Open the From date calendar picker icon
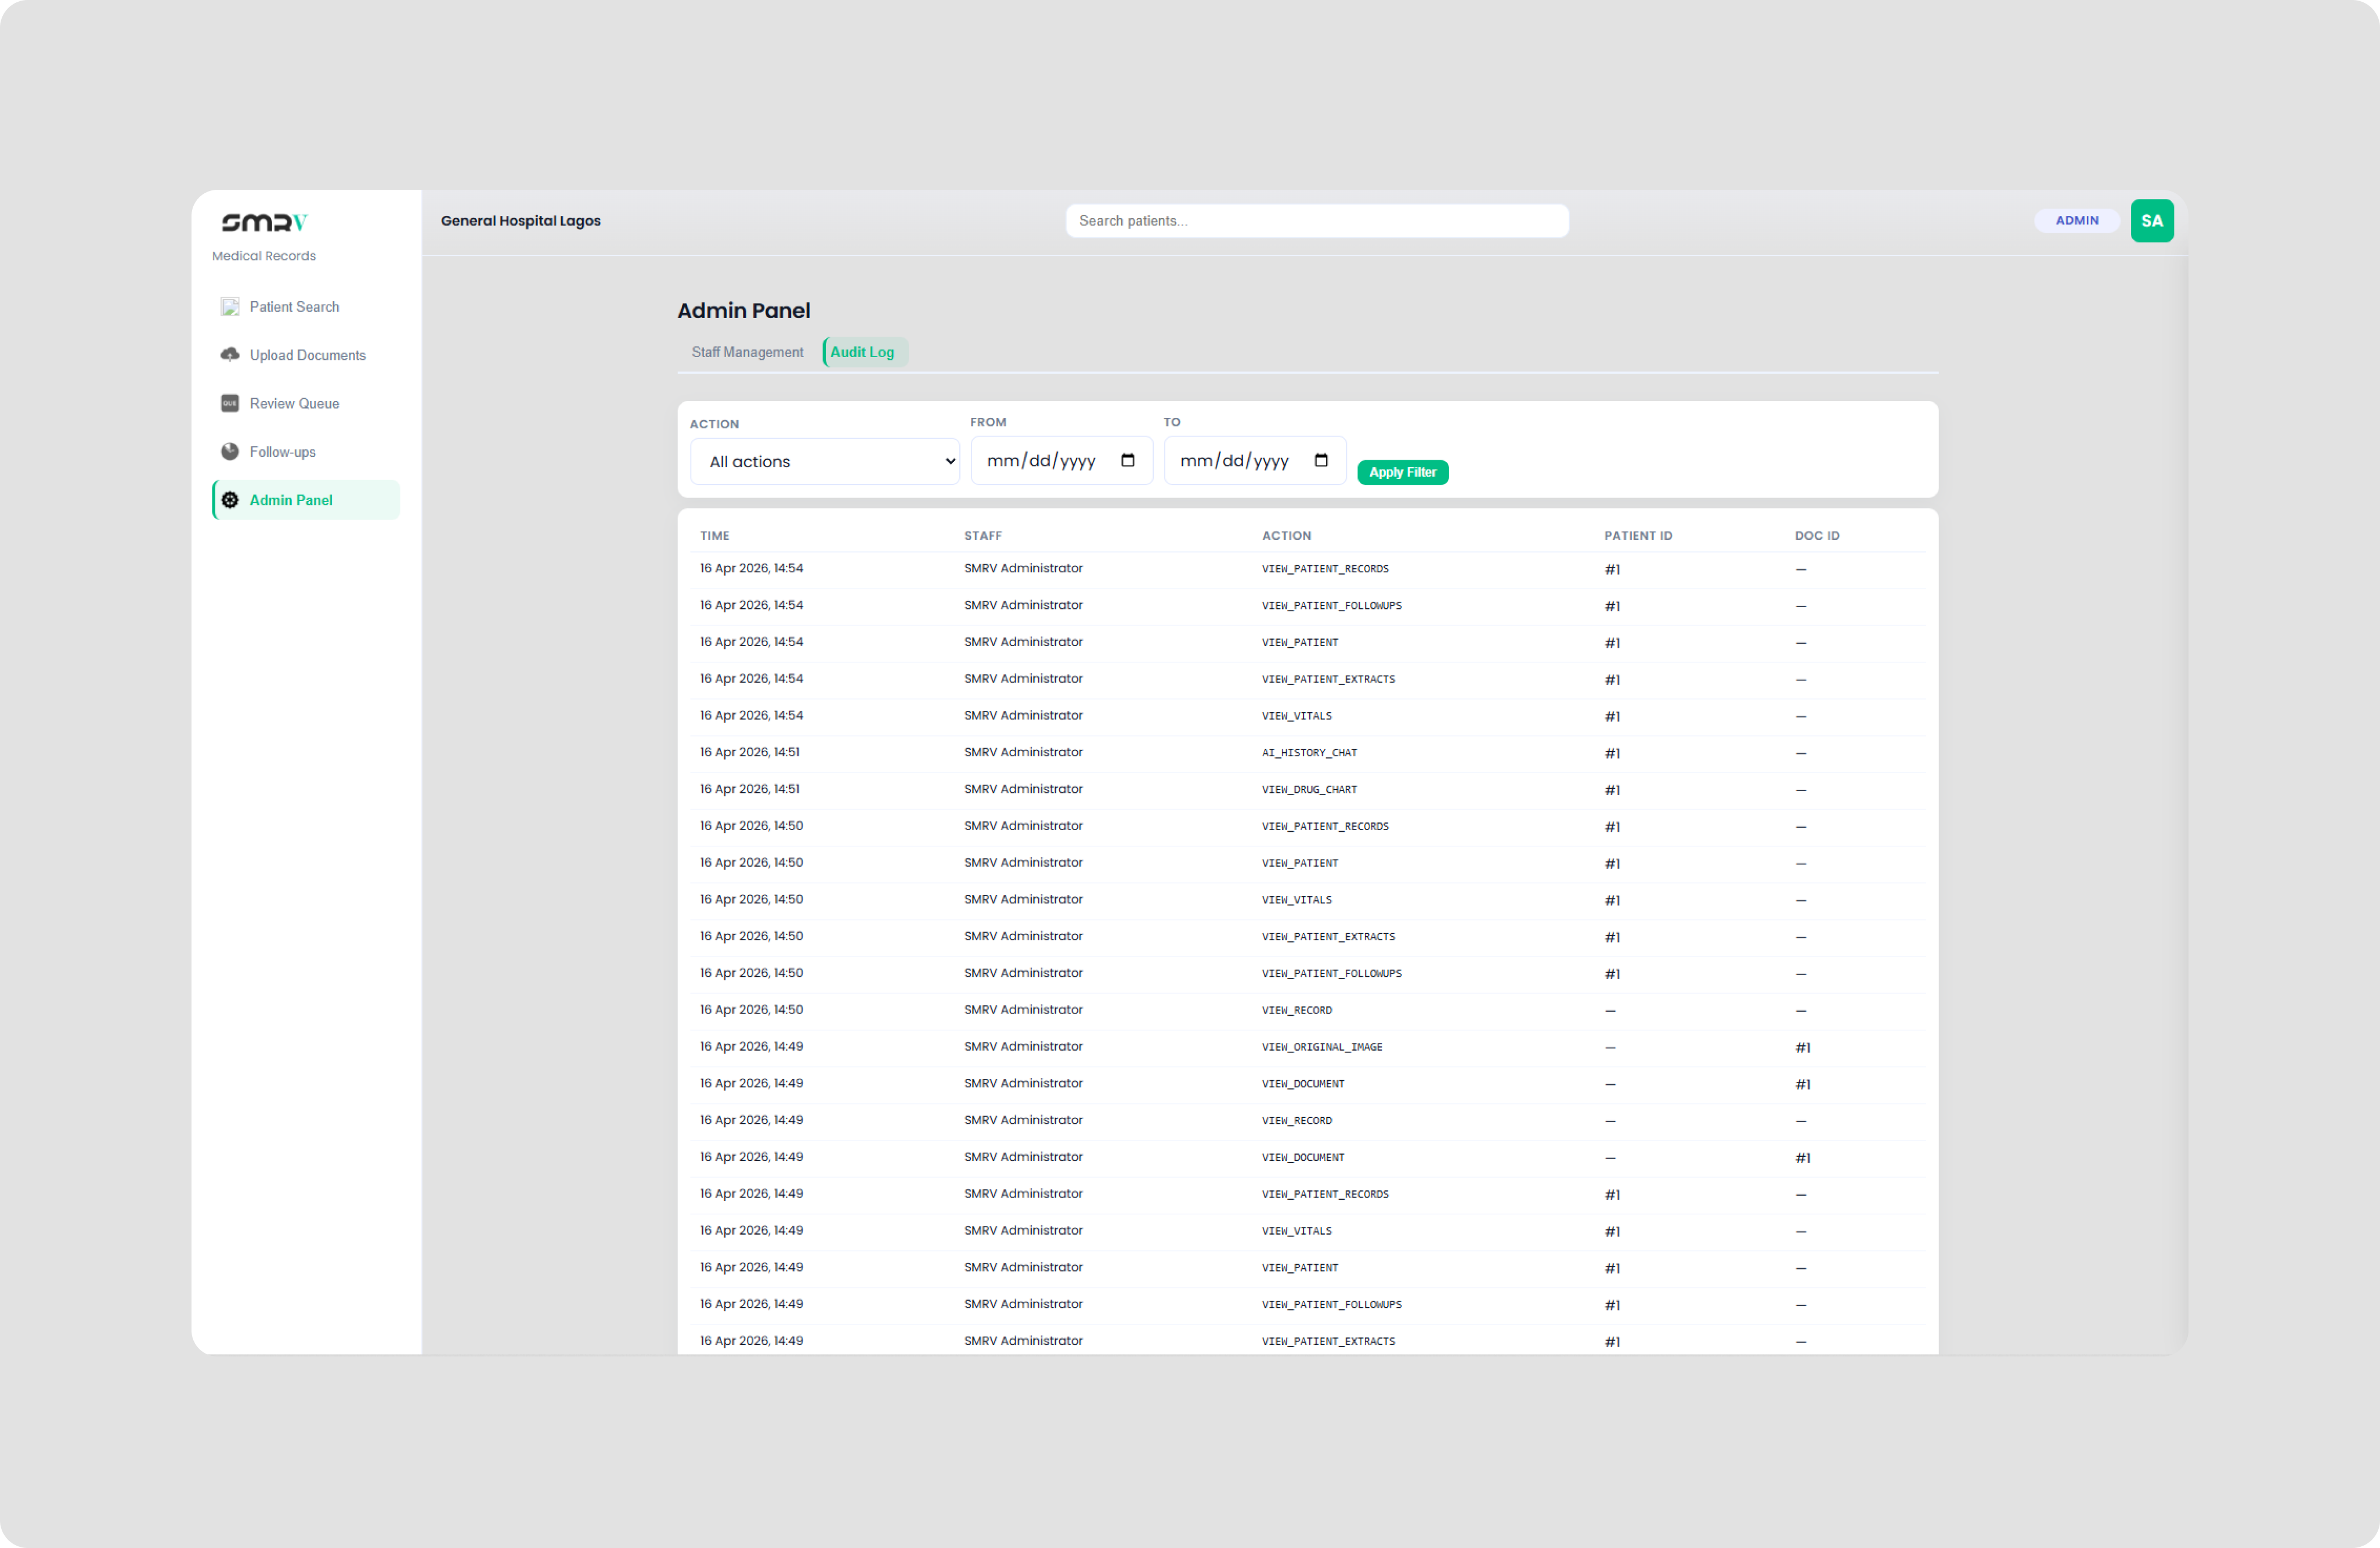Viewport: 2380px width, 1548px height. pyautogui.click(x=1128, y=461)
